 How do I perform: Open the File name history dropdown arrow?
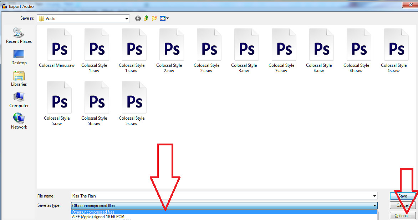point(374,196)
